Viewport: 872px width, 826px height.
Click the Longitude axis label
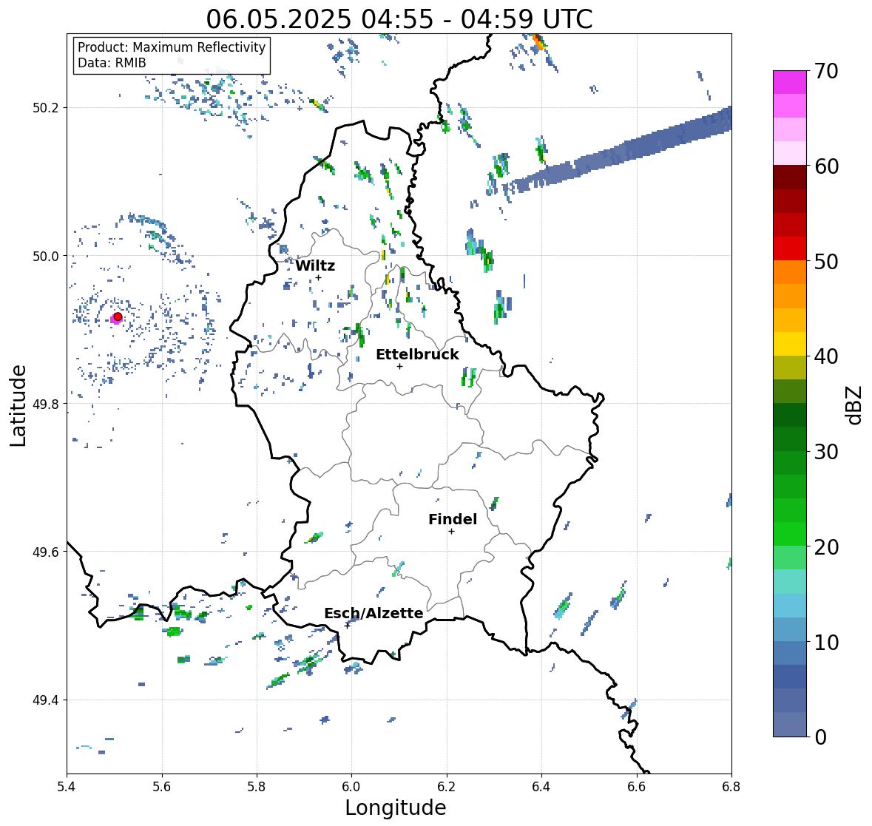point(396,808)
